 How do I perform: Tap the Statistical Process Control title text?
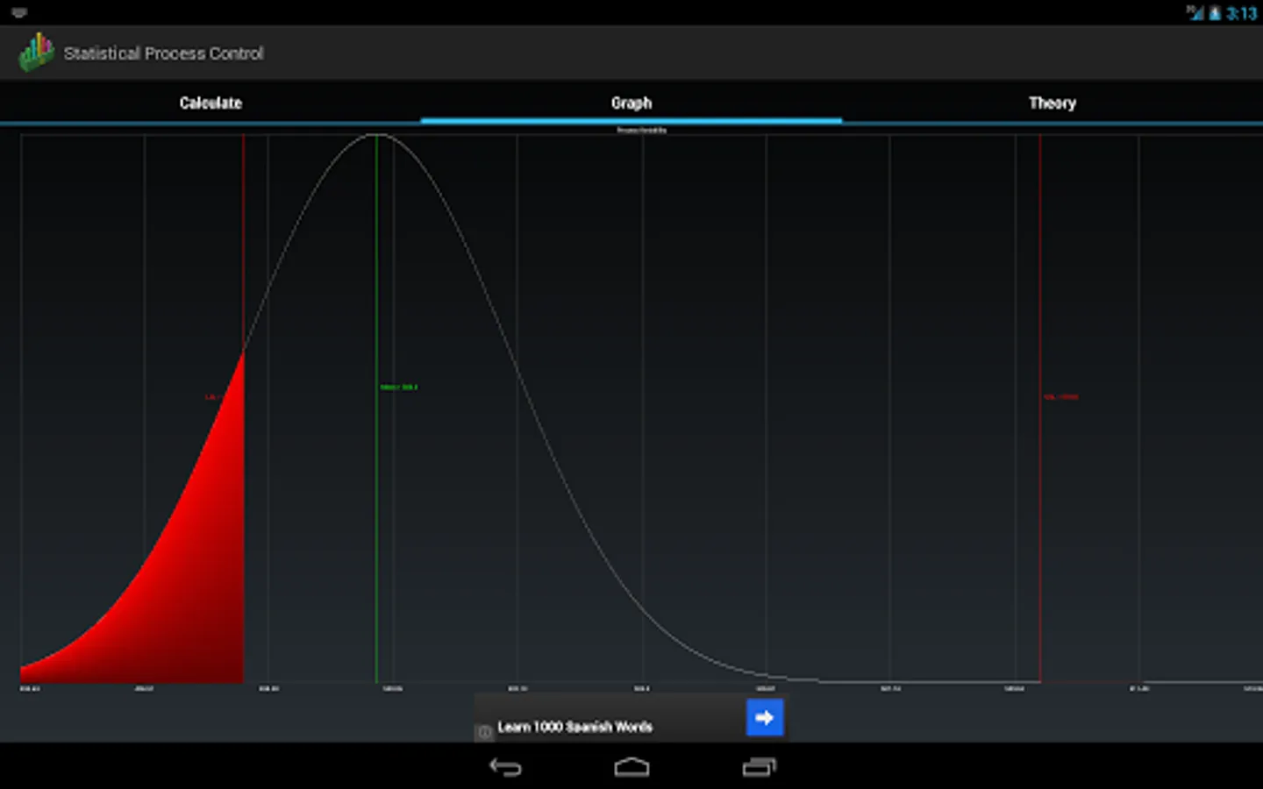point(163,53)
